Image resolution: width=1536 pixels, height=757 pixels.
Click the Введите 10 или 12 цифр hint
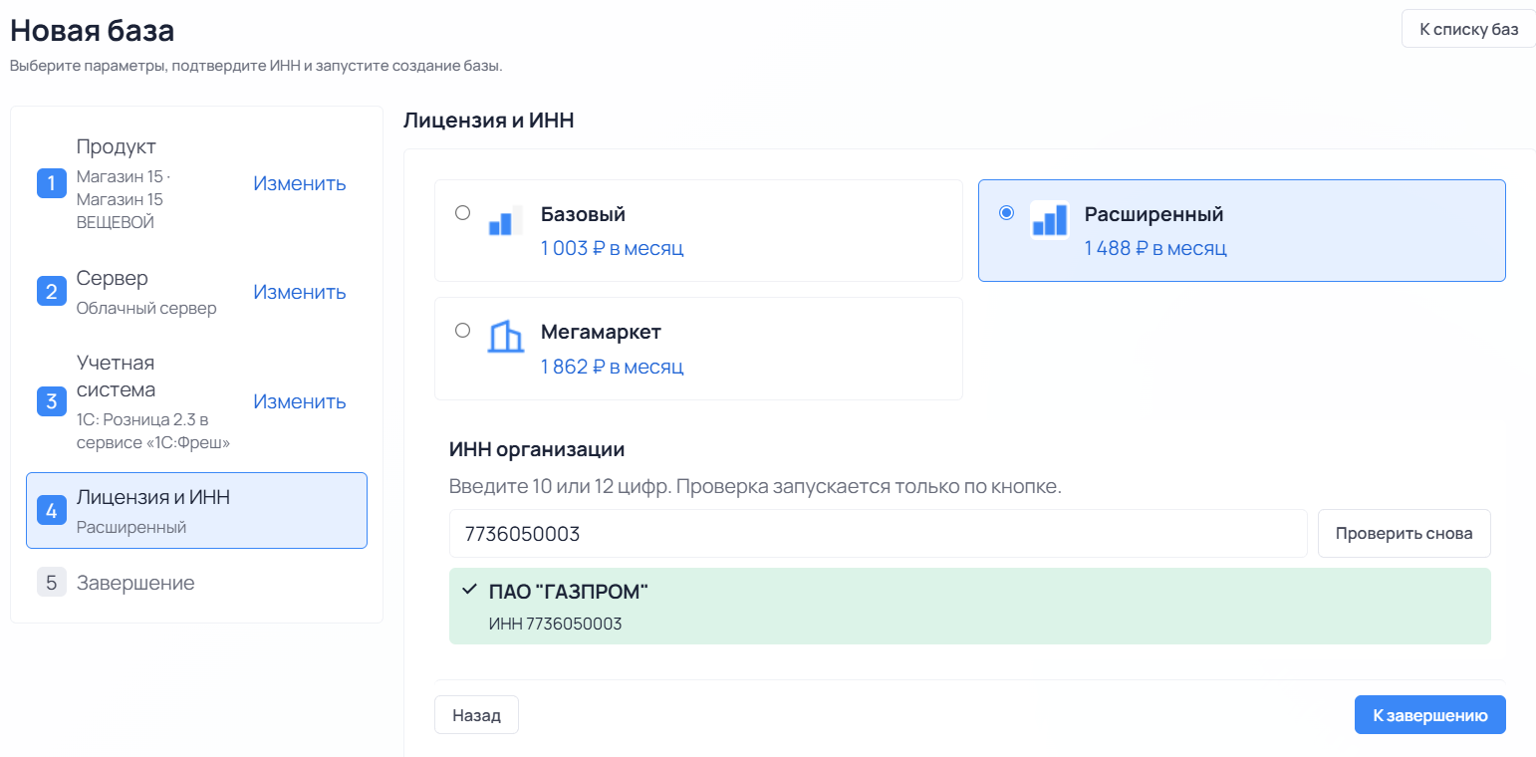(755, 487)
